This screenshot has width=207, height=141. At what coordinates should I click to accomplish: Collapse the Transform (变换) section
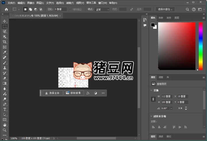pyautogui.click(x=152, y=90)
